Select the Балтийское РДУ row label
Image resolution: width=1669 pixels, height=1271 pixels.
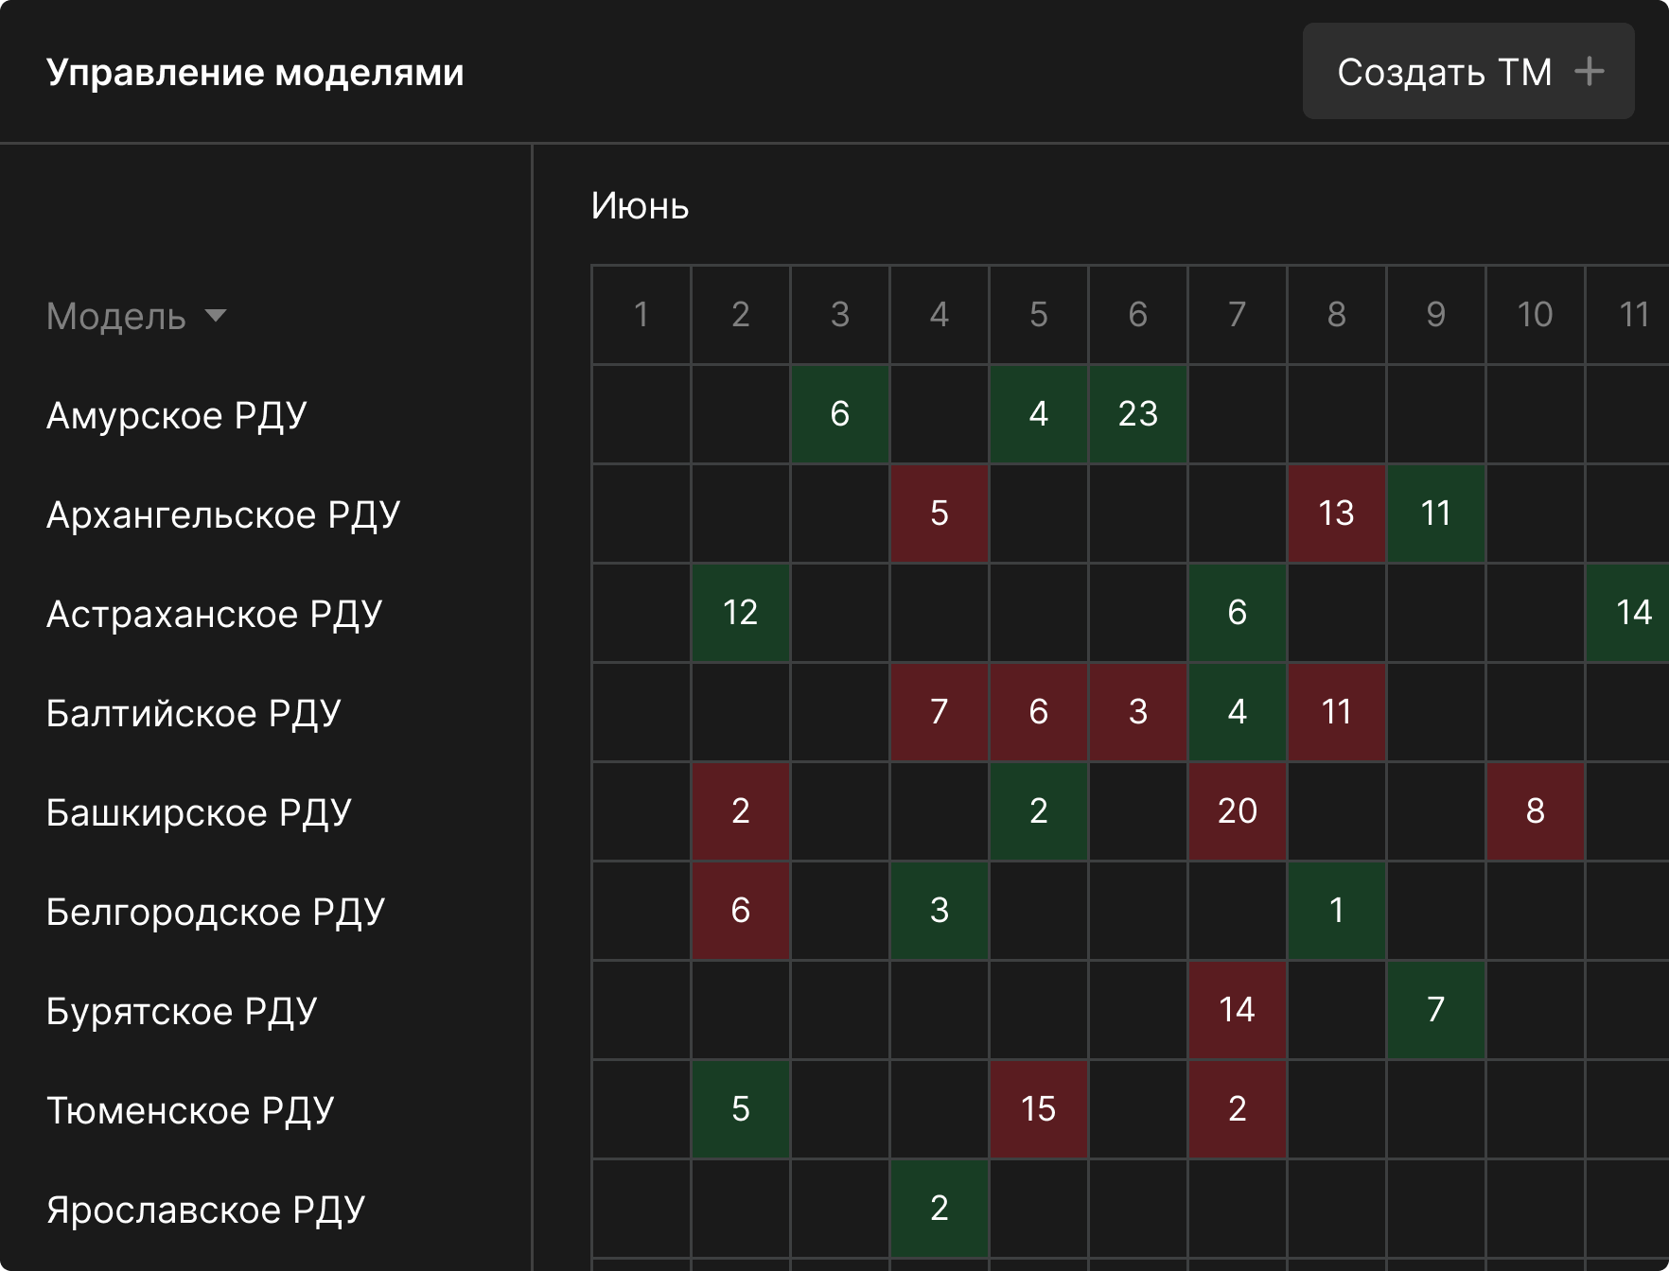click(x=194, y=713)
